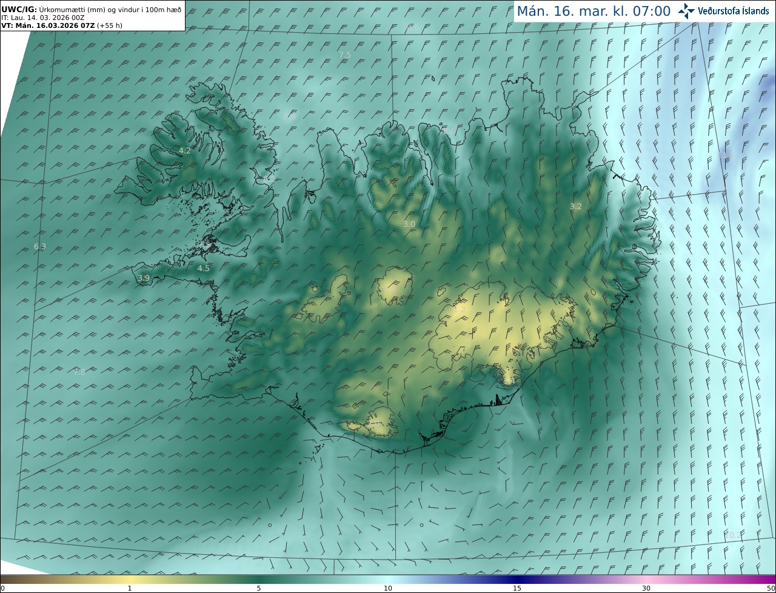This screenshot has width=776, height=593.
Task: Pick the dark green color-scale segment above 5
Action: [259, 579]
